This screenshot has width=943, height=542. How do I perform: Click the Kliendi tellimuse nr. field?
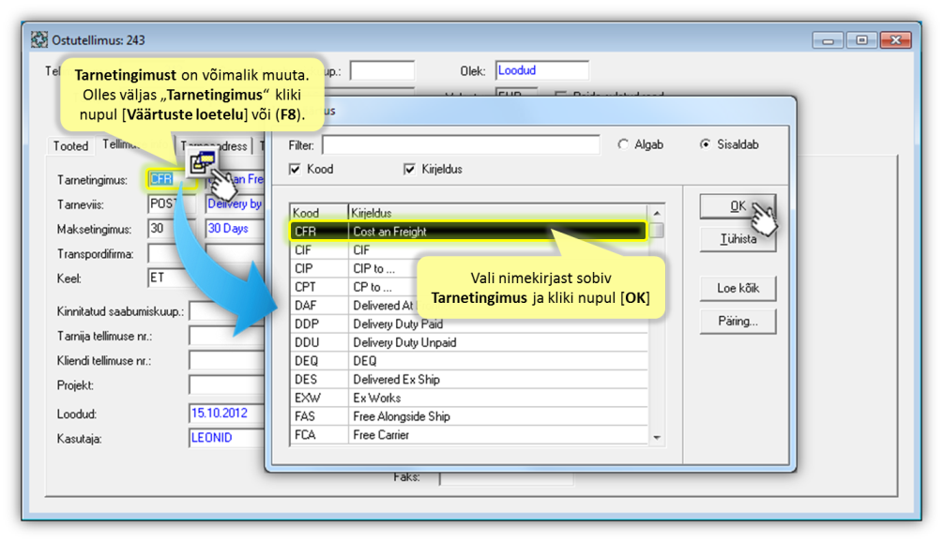pos(227,361)
